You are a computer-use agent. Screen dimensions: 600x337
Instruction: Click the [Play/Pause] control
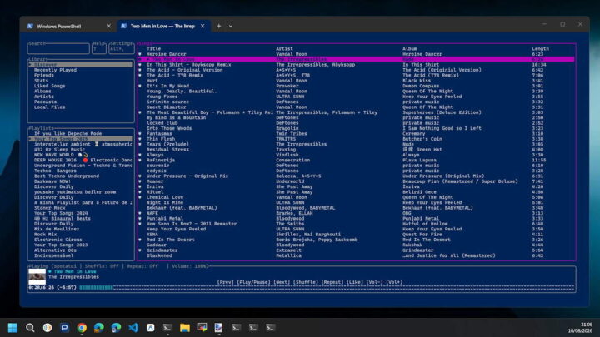click(253, 282)
